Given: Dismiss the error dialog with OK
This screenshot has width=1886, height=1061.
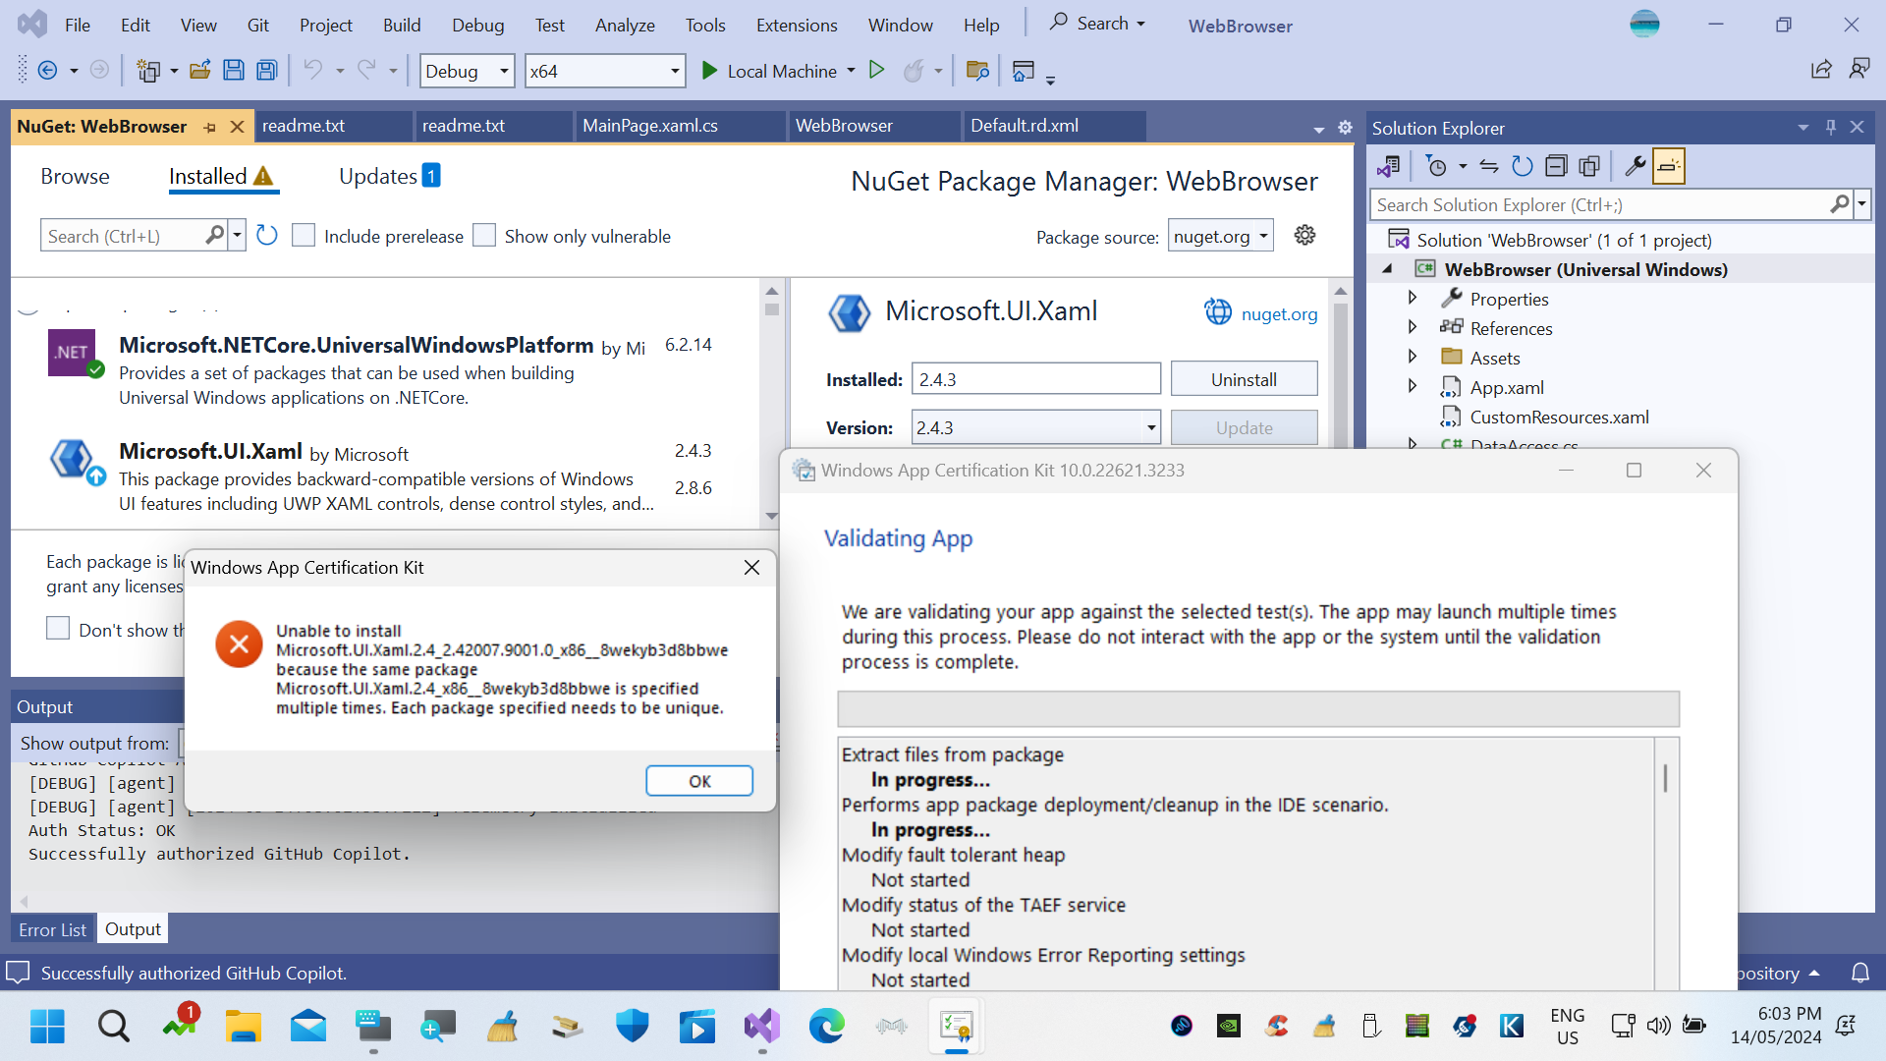Looking at the screenshot, I should coord(698,780).
